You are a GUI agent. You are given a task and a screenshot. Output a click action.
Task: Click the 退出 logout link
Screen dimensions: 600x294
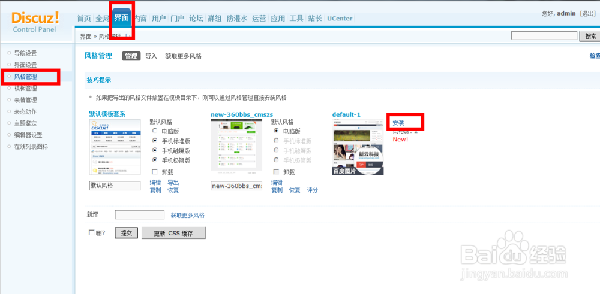point(587,13)
